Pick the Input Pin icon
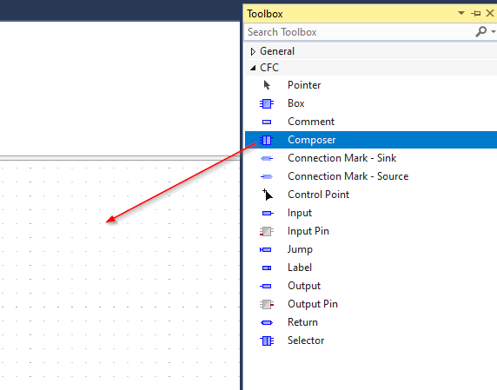Viewport: 497px width, 390px height. (267, 231)
